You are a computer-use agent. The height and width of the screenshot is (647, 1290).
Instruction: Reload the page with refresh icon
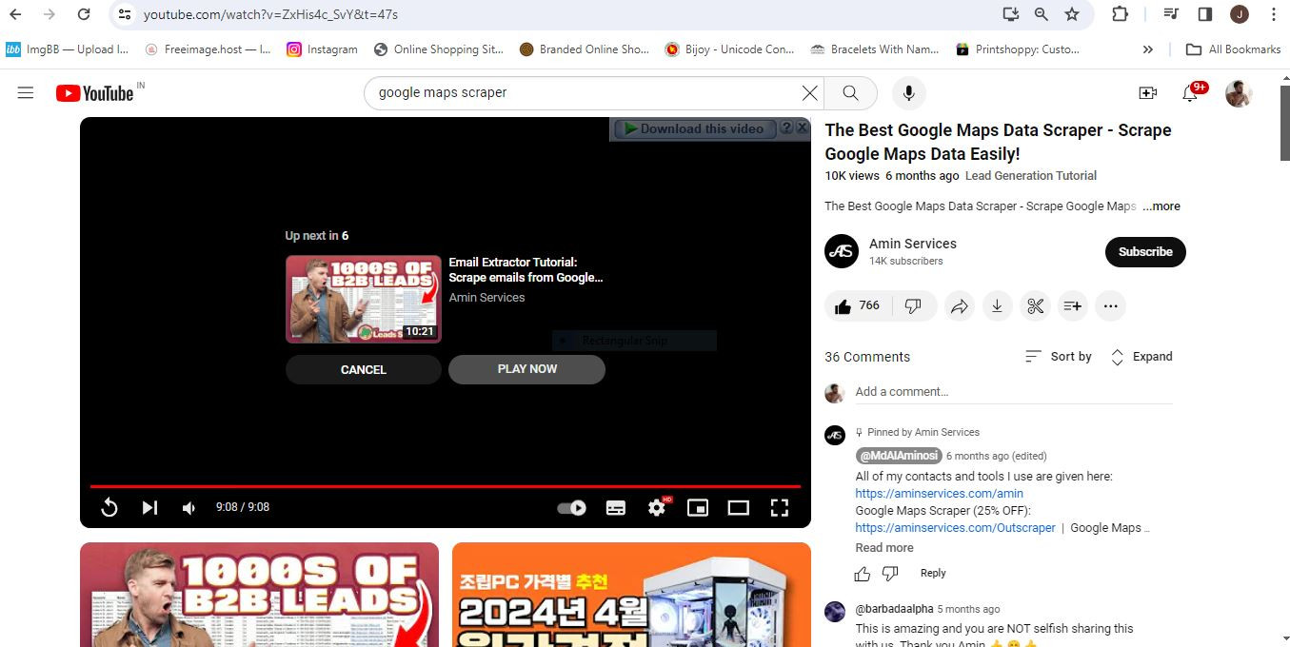coord(84,14)
